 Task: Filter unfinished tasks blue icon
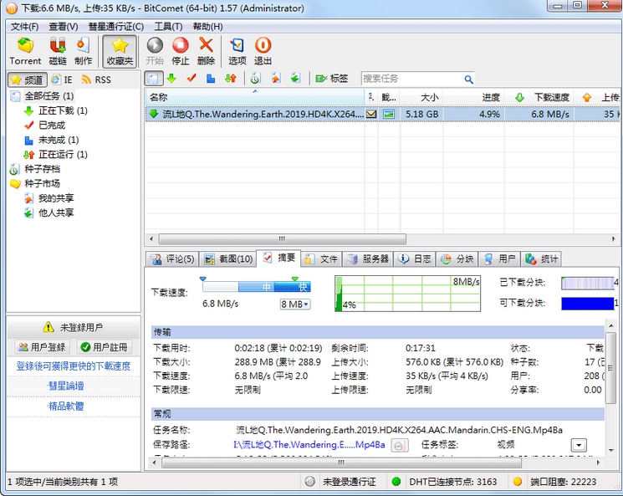click(211, 79)
